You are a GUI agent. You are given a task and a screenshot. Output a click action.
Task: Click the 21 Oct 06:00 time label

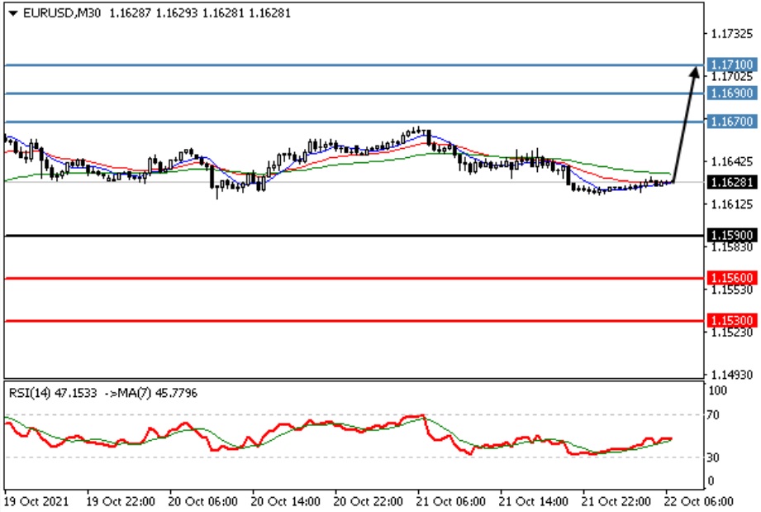(451, 501)
